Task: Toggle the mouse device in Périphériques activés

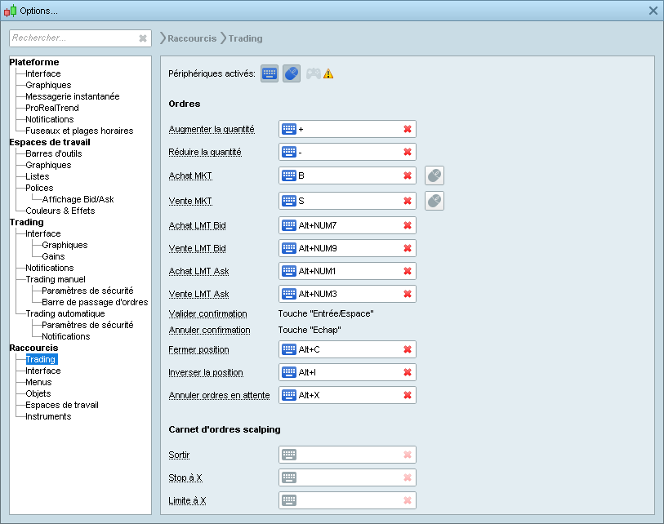Action: point(292,74)
